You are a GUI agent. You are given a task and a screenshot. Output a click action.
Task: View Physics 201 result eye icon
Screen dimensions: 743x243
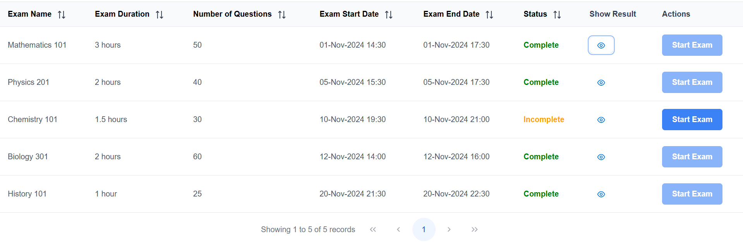pos(601,83)
